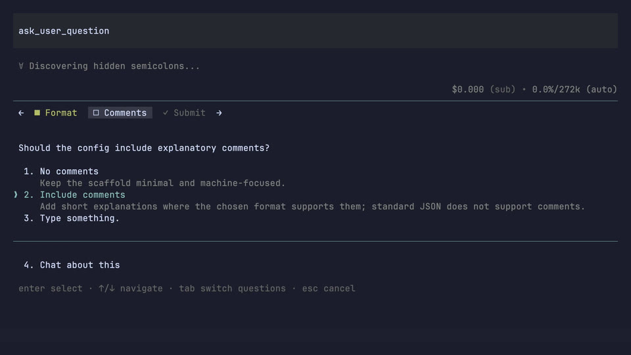Click the description 'Keep the scaffold minimal'
The image size is (631, 355).
tap(162, 183)
